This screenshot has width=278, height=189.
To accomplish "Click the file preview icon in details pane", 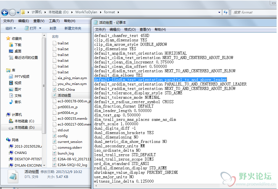I will [13, 176].
